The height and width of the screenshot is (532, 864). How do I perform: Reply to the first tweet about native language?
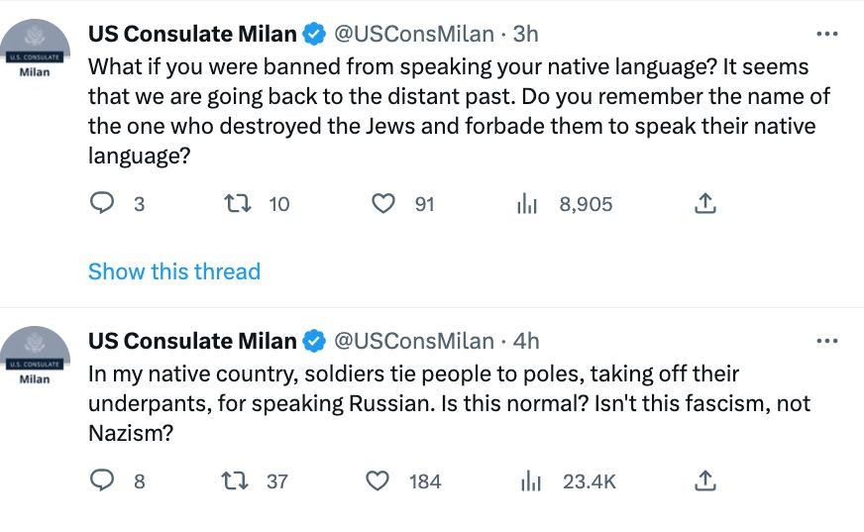tap(103, 204)
